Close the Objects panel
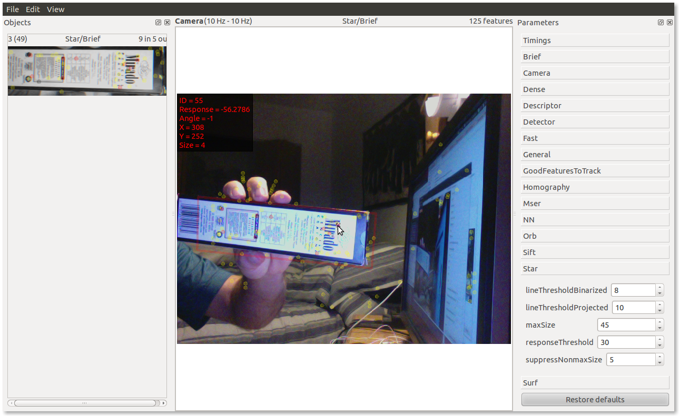 [167, 23]
